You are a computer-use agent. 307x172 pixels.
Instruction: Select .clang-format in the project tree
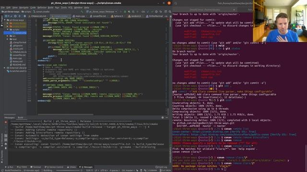click(x=18, y=43)
